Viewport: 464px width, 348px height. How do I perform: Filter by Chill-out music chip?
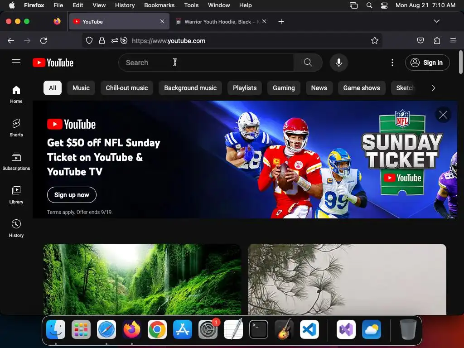pyautogui.click(x=127, y=88)
